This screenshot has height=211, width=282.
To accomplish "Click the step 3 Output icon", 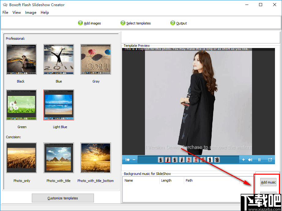I will (x=172, y=23).
